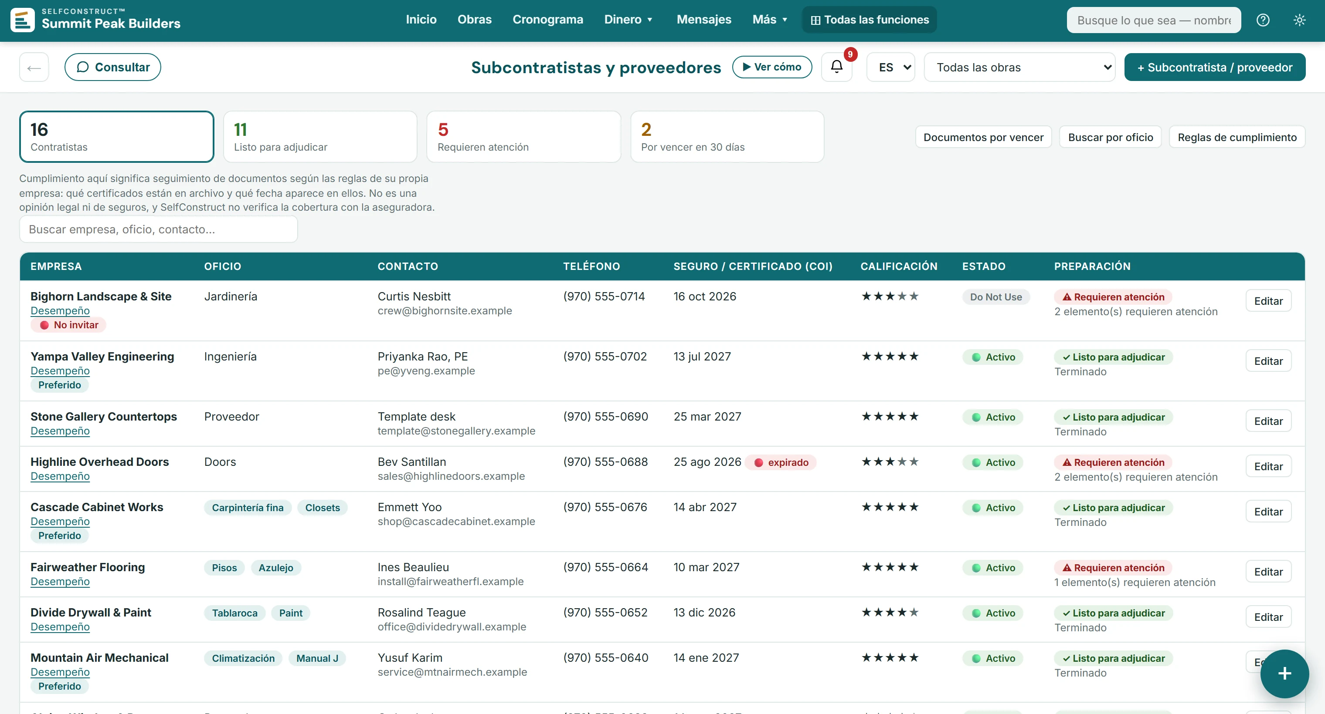This screenshot has height=714, width=1325.
Task: Click the Summit Peak Builders logo icon
Action: click(x=23, y=20)
